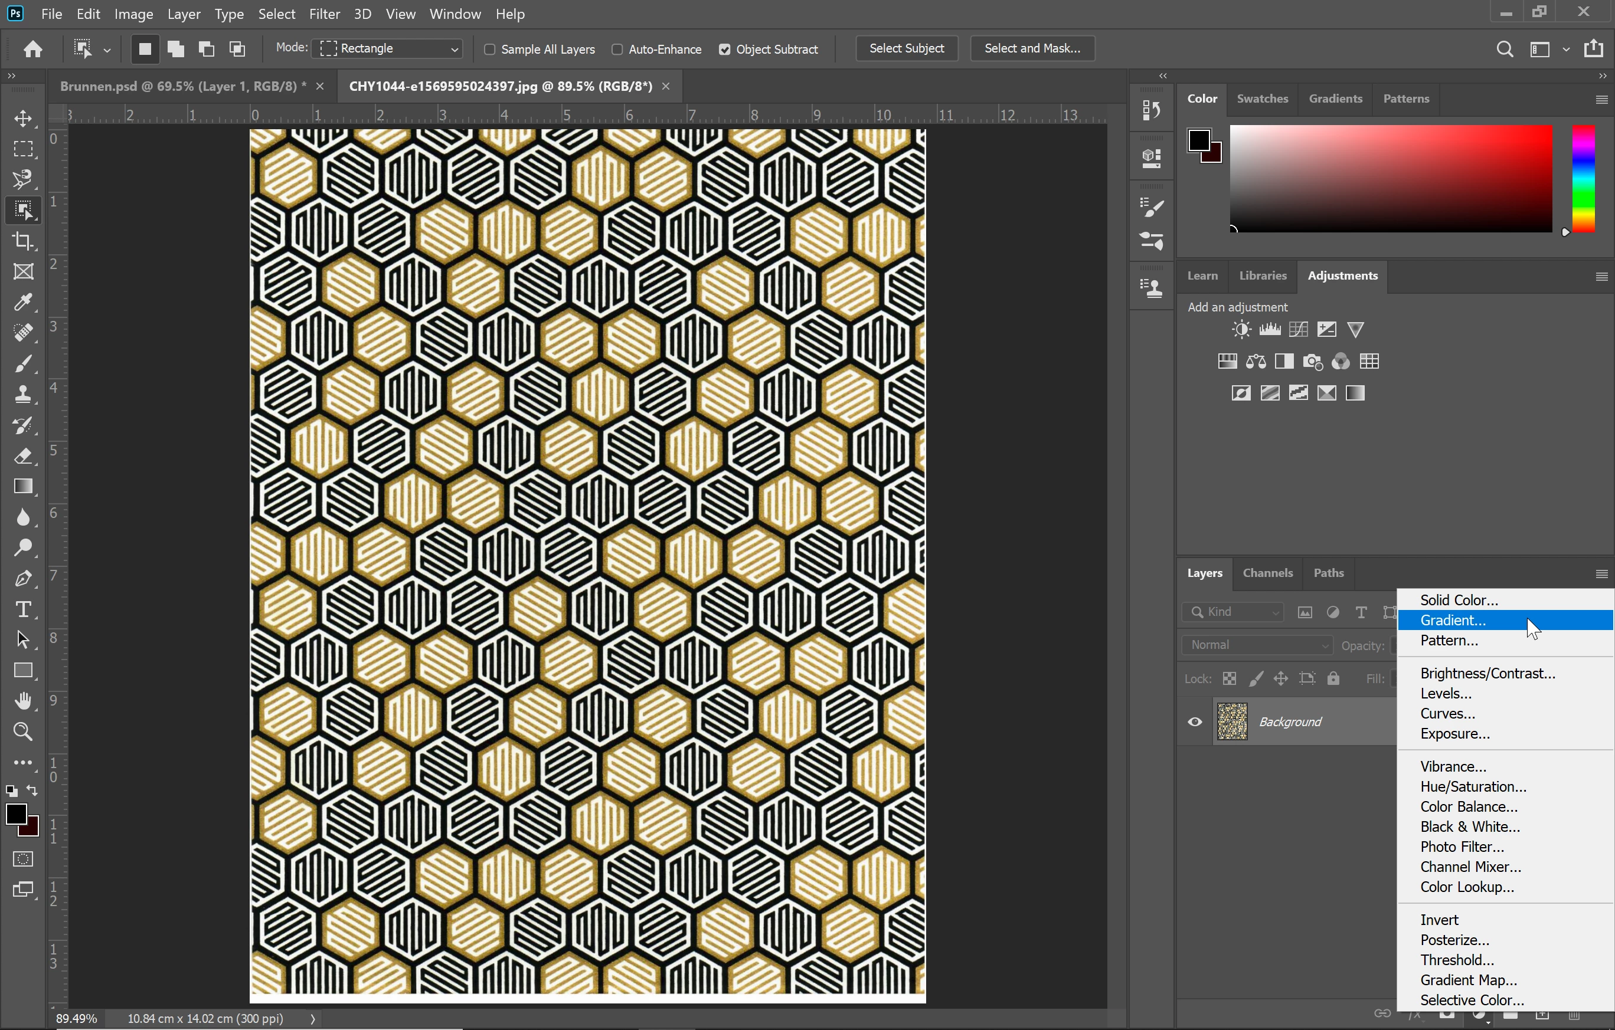This screenshot has width=1615, height=1030.
Task: Select the Horizontal Type tool
Action: [x=24, y=609]
